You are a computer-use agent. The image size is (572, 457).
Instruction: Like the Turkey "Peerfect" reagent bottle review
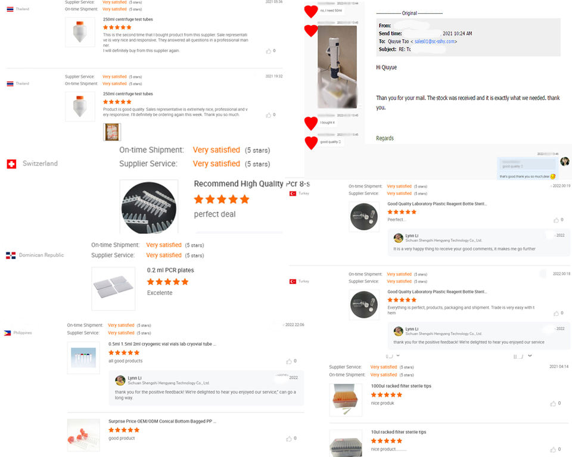(556, 220)
